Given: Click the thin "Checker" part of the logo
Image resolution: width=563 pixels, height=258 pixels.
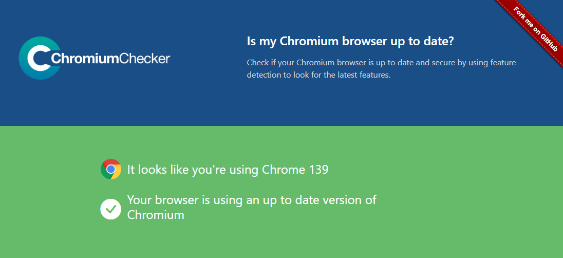Looking at the screenshot, I should 144,59.
